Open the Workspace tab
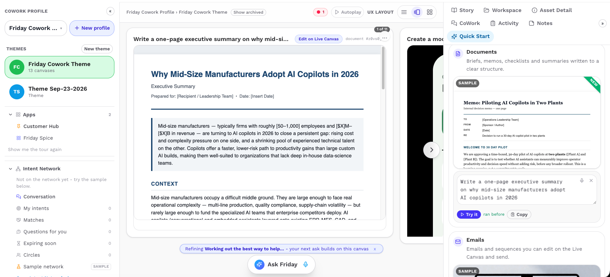The image size is (610, 277). (502, 10)
